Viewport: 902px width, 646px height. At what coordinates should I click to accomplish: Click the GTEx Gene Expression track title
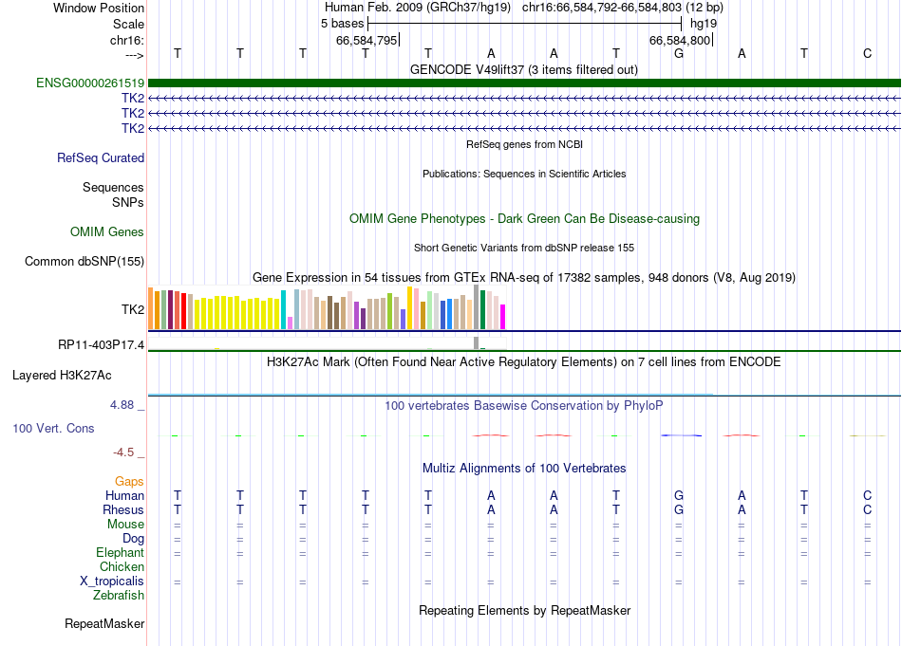524,278
